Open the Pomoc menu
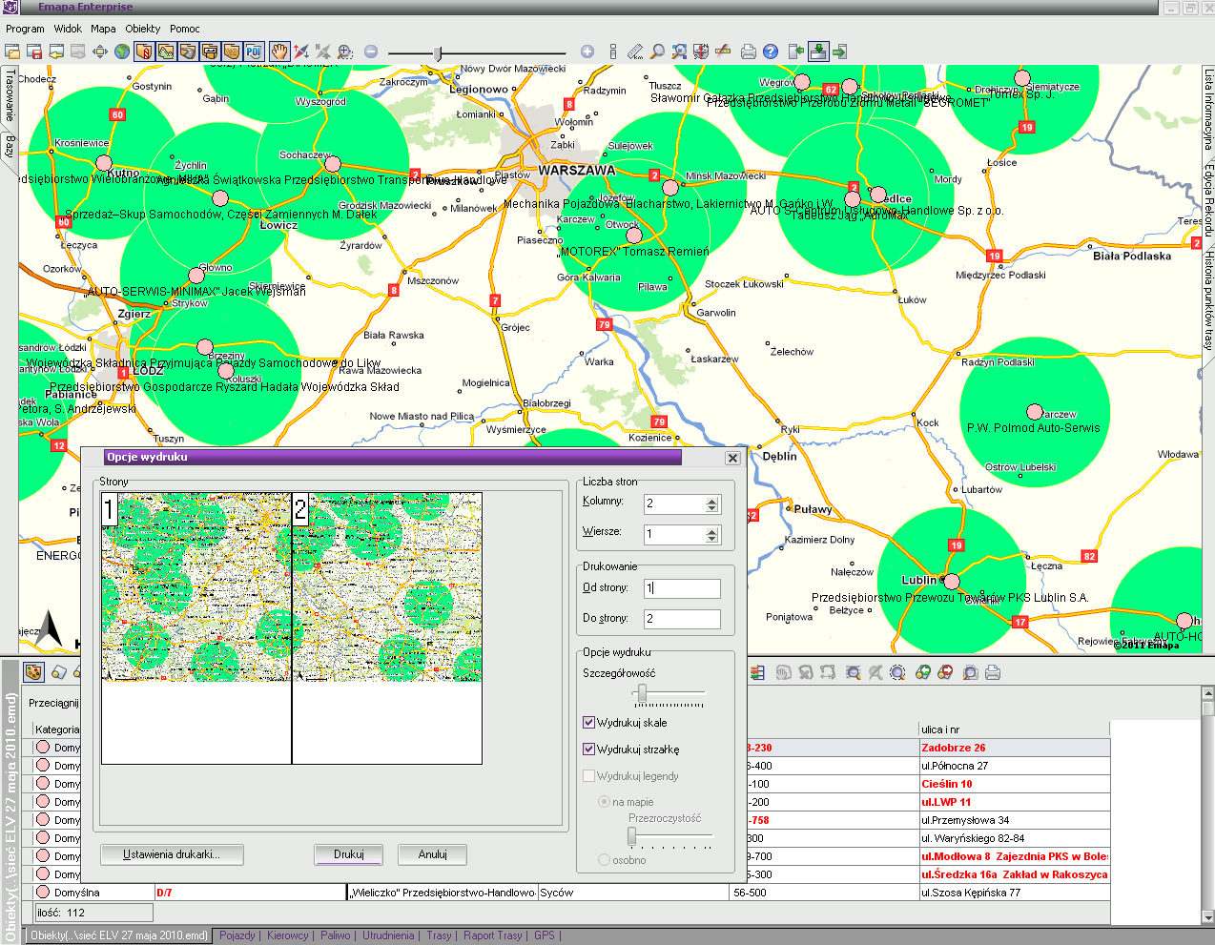 pyautogui.click(x=185, y=29)
